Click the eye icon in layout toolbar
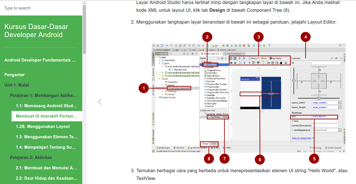Image resolution: width=356 pixels, height=184 pixels. 231,63
